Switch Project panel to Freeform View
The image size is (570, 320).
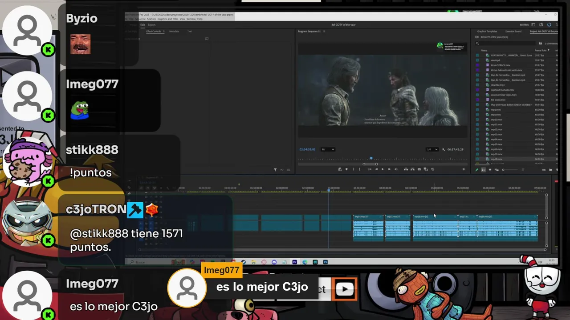tap(497, 170)
